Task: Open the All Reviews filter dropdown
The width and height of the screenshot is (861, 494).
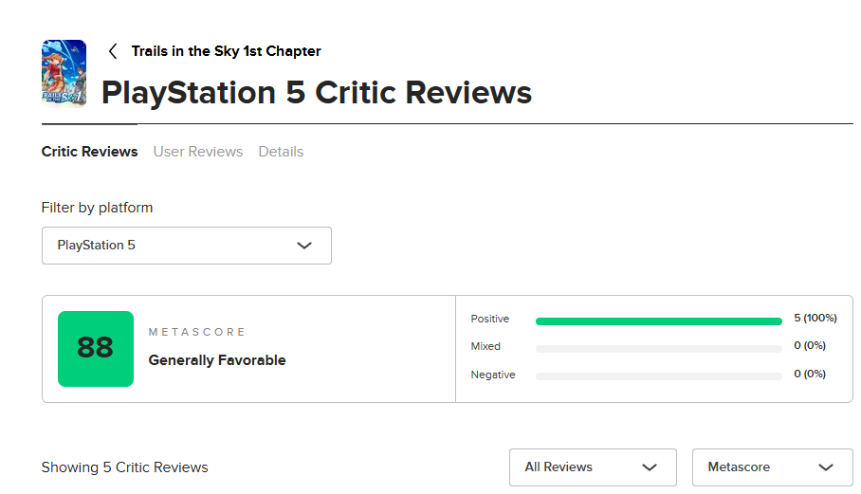Action: tap(592, 467)
